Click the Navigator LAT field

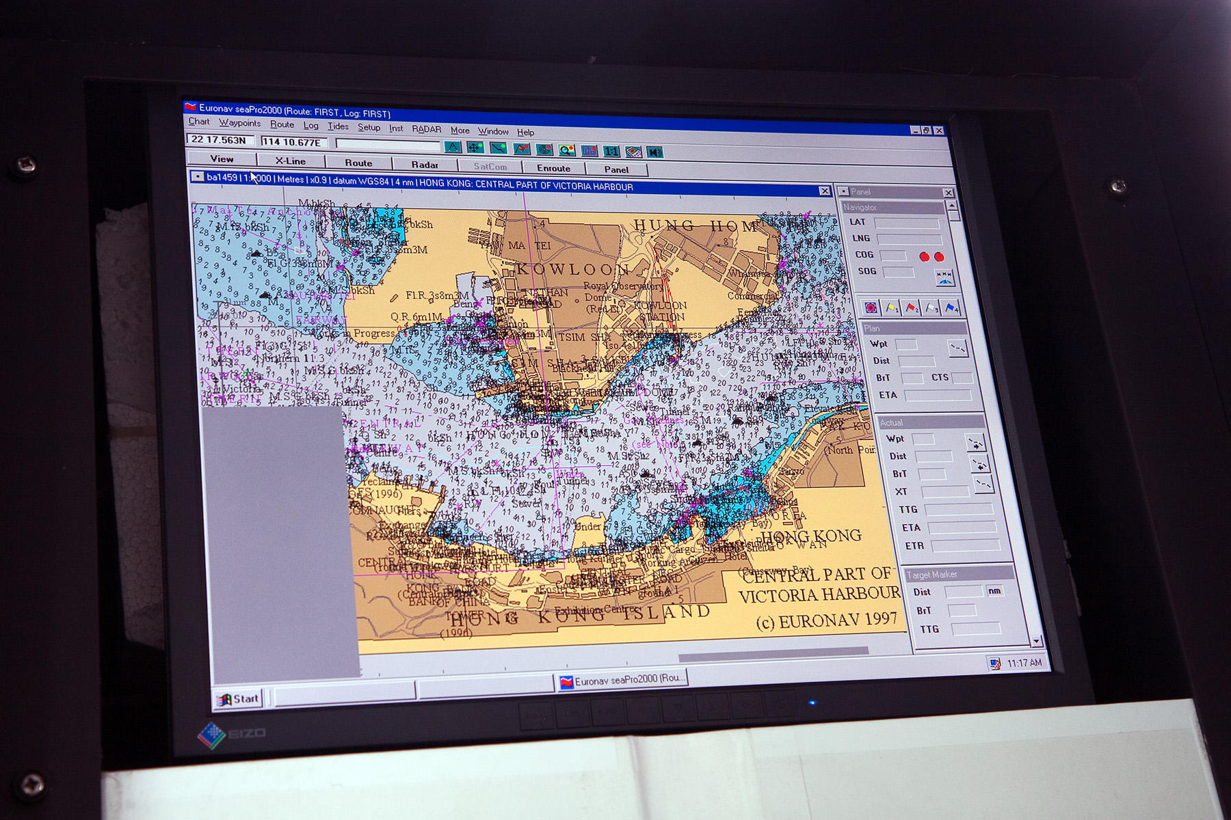tap(908, 223)
